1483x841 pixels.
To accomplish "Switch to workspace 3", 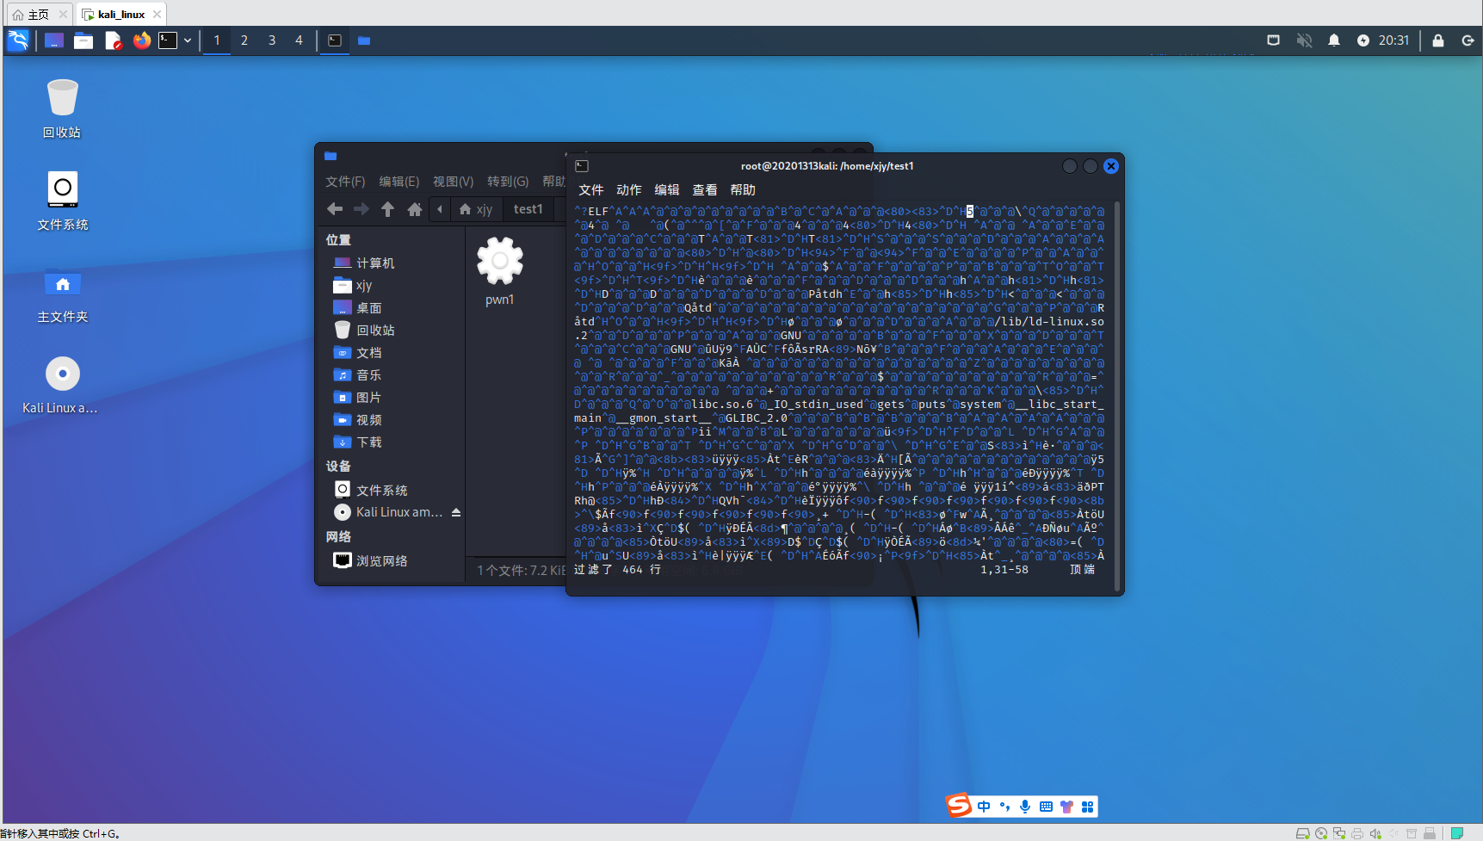I will (272, 40).
